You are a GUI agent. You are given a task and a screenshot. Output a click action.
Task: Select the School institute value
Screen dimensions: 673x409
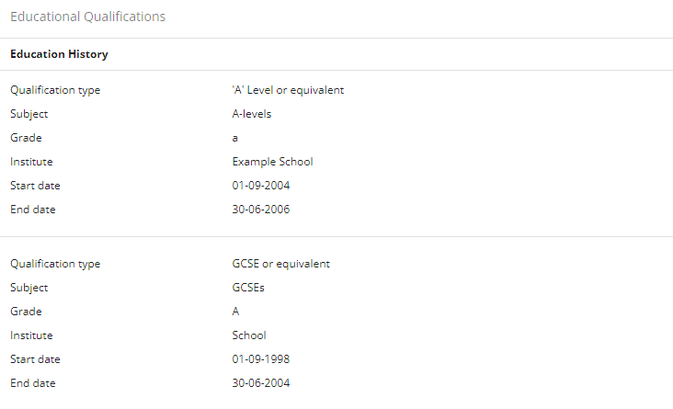click(249, 335)
